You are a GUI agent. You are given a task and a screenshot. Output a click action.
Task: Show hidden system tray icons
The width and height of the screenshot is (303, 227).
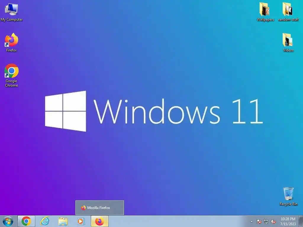252,221
